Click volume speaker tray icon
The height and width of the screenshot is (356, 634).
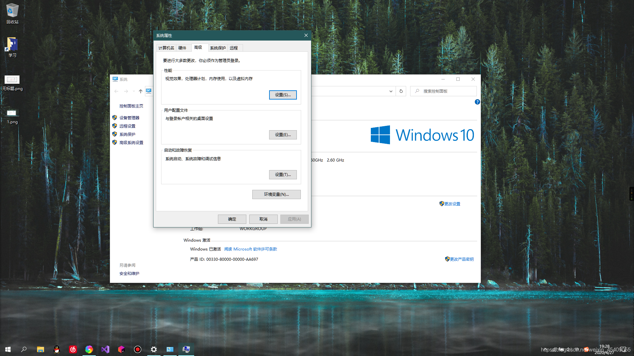[x=569, y=349]
